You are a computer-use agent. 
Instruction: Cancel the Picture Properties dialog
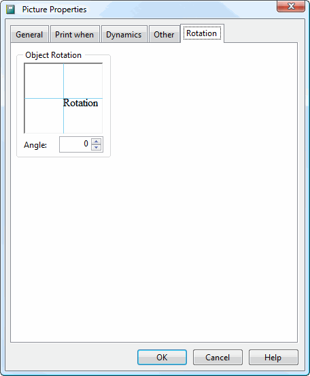coord(218,357)
